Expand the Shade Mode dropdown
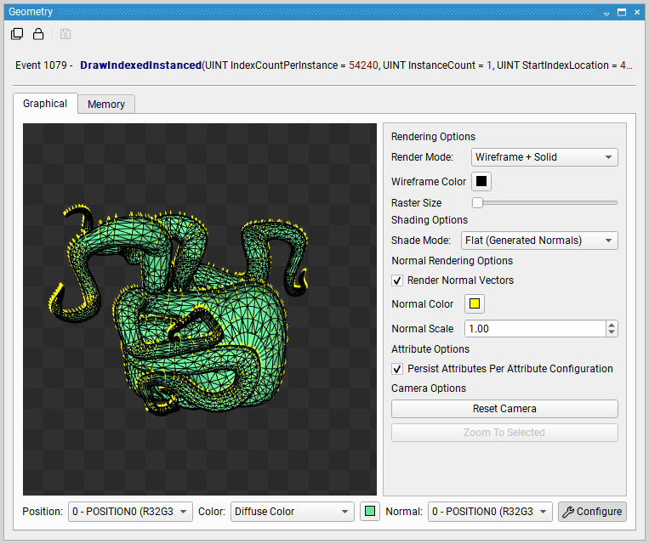649x544 pixels. pyautogui.click(x=538, y=241)
